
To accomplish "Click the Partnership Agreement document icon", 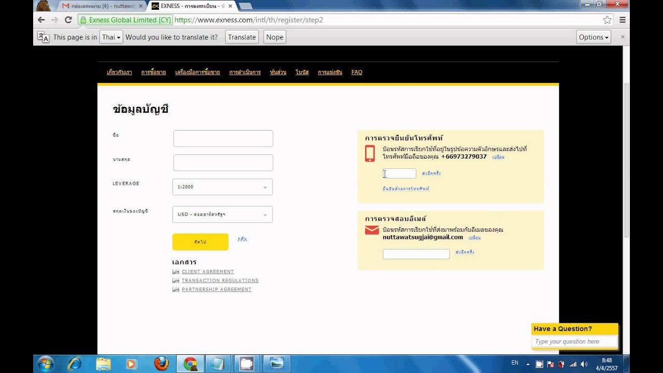I will [176, 289].
